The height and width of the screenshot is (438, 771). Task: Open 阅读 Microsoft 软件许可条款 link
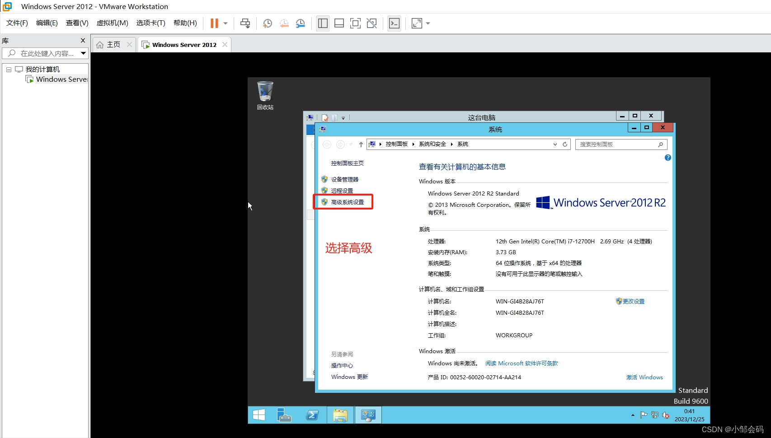pyautogui.click(x=522, y=363)
